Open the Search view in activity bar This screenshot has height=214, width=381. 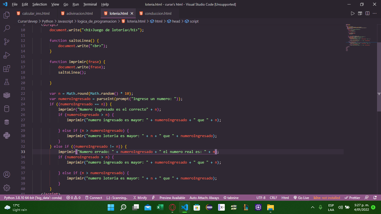click(7, 28)
